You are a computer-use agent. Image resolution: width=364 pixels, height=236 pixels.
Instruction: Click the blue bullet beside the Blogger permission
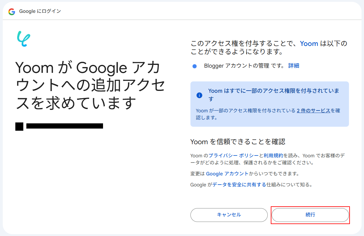coord(194,66)
